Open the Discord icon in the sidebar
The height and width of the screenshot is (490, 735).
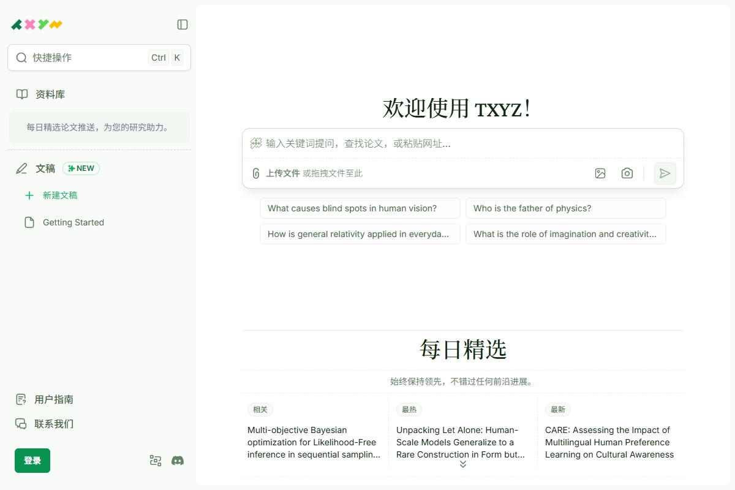pyautogui.click(x=178, y=460)
